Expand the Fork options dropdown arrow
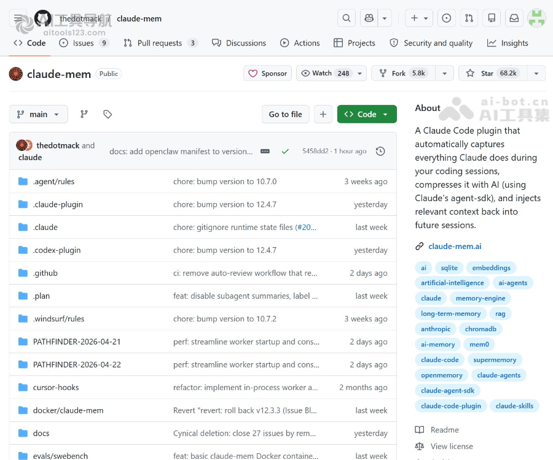553x460 pixels. click(444, 73)
